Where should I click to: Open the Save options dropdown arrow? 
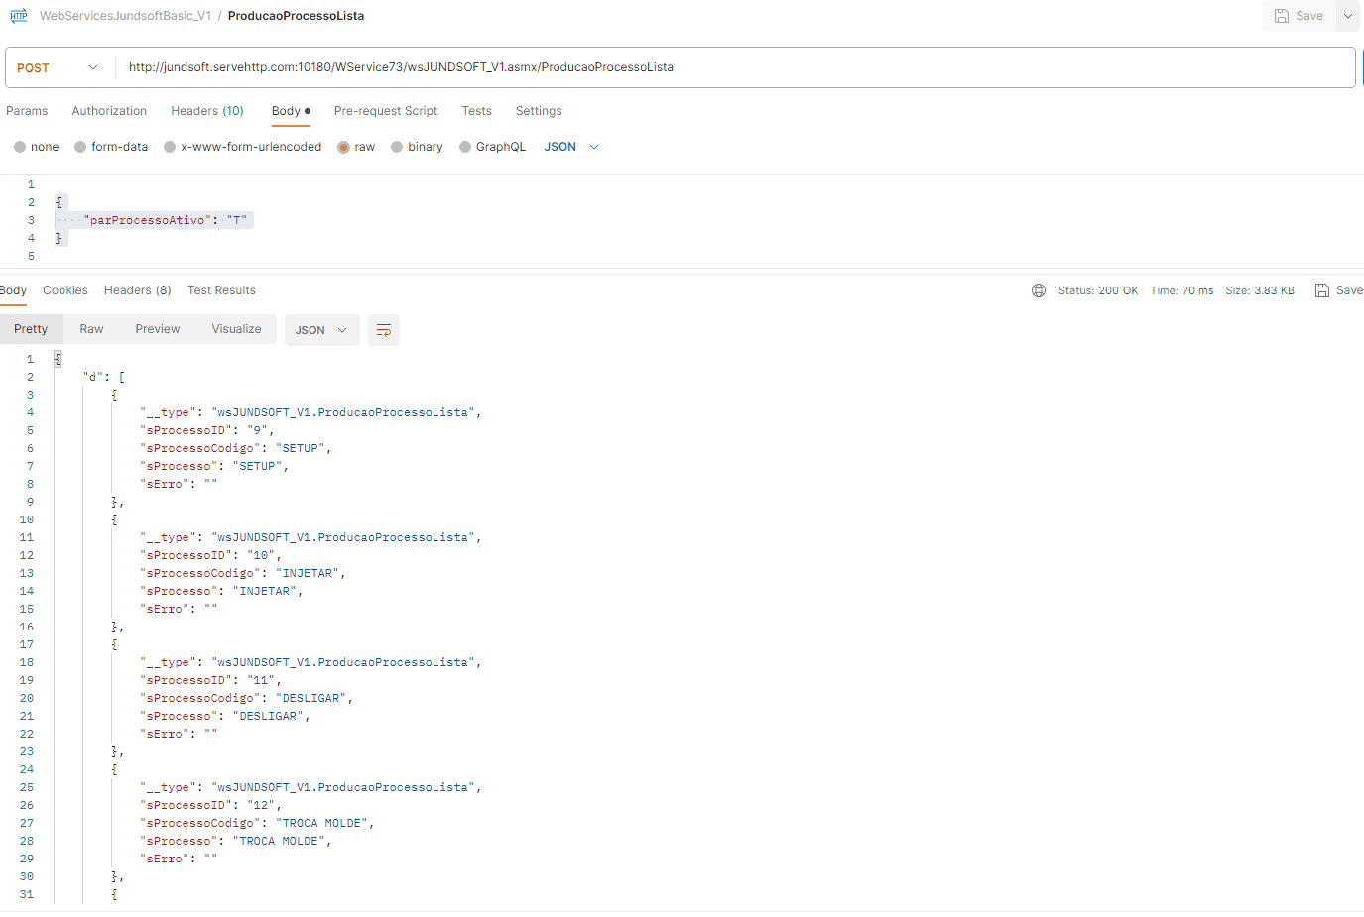(1348, 16)
